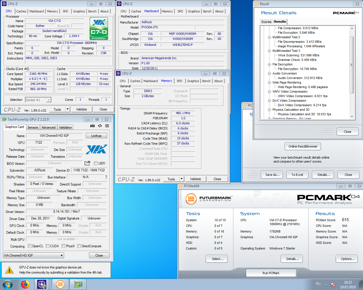Viewport: 363px width, 290px height.
Task: Collapse the Audio Conversion tree node
Action: pyautogui.click(x=269, y=73)
